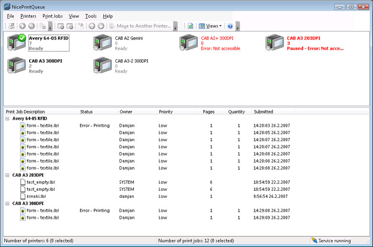Viewport: 373px width, 247px height.
Task: Sort by the Status column header
Action: pyautogui.click(x=98, y=112)
